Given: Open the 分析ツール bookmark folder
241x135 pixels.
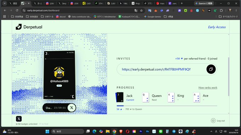Looking at the screenshot, I should pyautogui.click(x=47, y=17).
